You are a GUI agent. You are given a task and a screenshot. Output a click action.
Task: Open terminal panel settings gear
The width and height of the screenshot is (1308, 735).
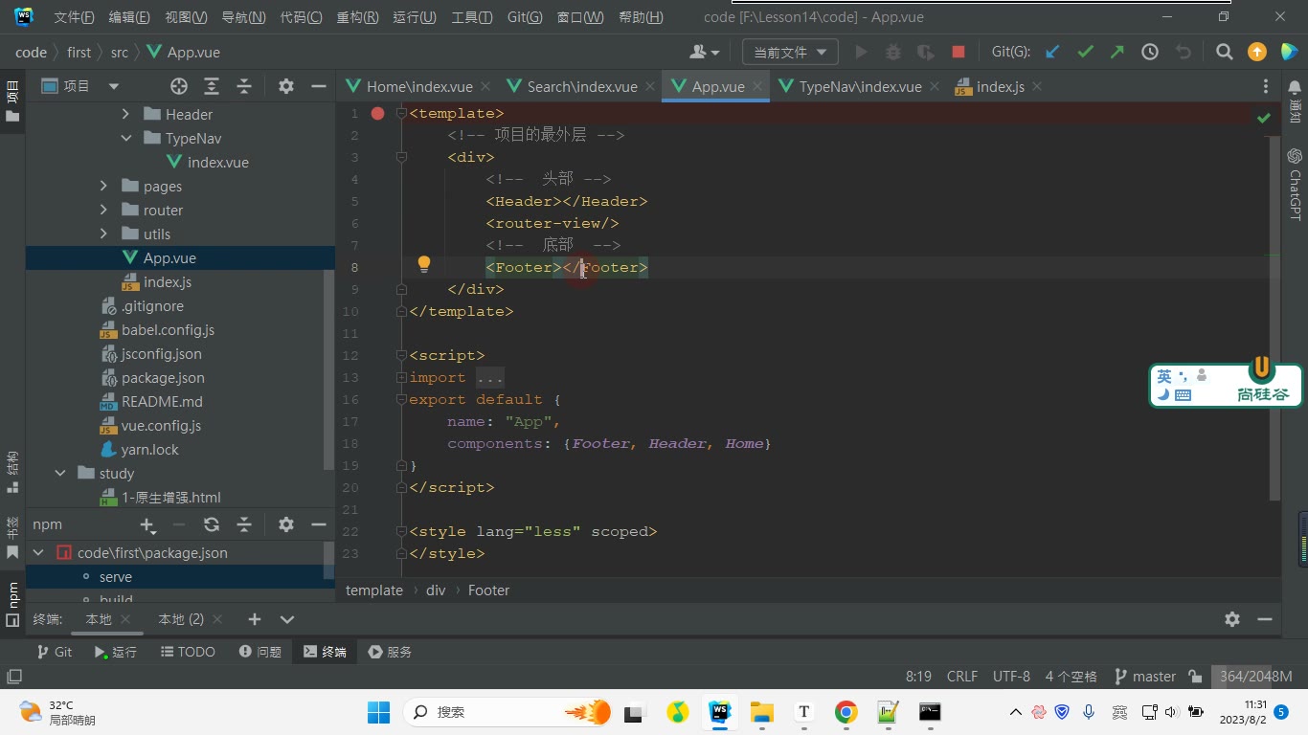coord(1232,619)
